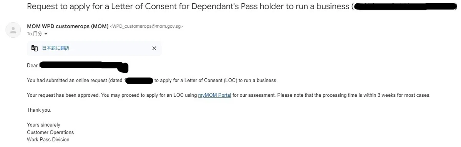
Task: Click the WPD_customerops@mom.gov.sg email address
Action: [x=147, y=26]
